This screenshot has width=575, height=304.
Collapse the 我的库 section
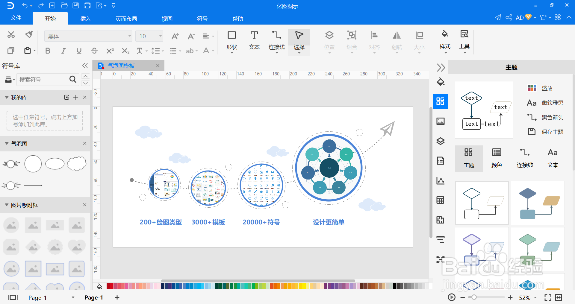coord(7,98)
